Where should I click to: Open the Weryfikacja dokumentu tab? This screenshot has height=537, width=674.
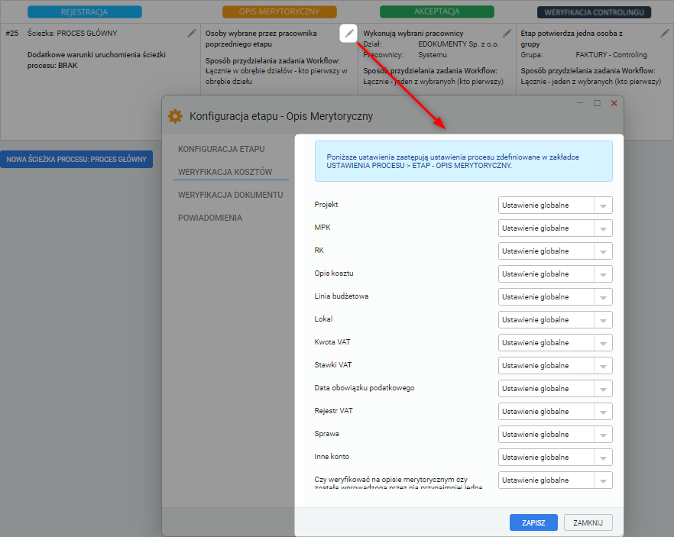click(231, 195)
